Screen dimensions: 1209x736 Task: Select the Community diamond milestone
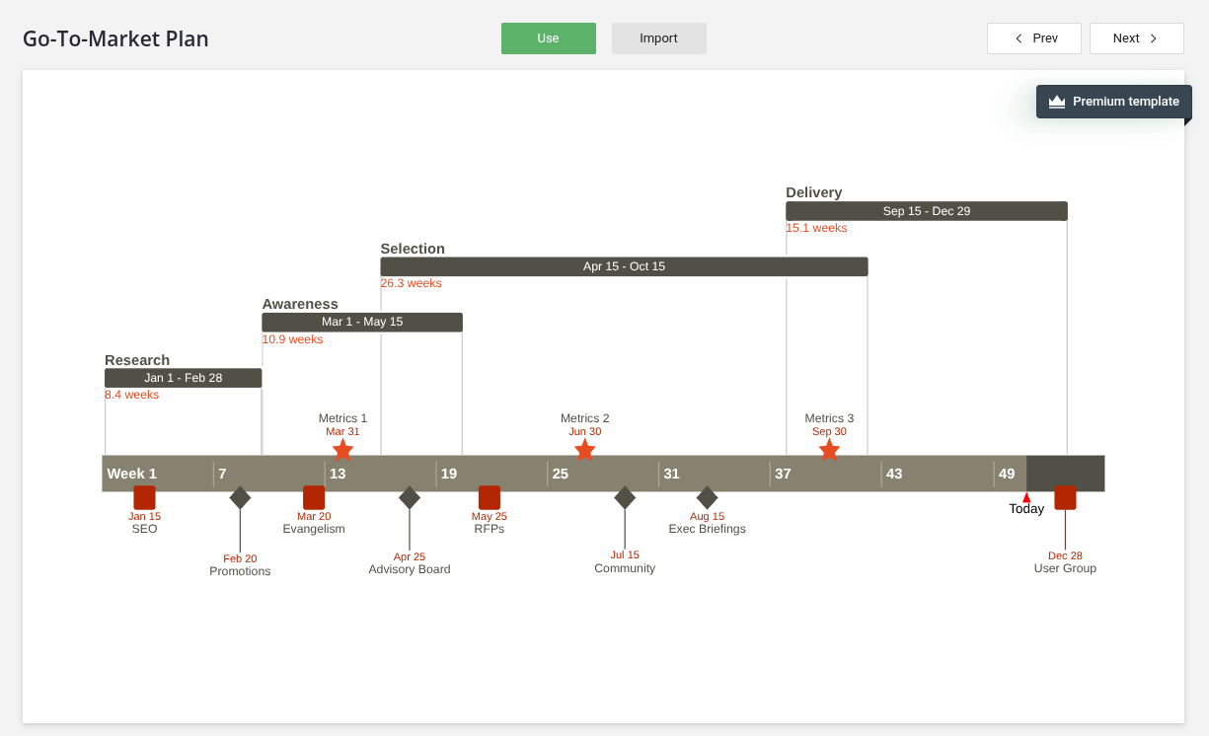click(x=625, y=497)
